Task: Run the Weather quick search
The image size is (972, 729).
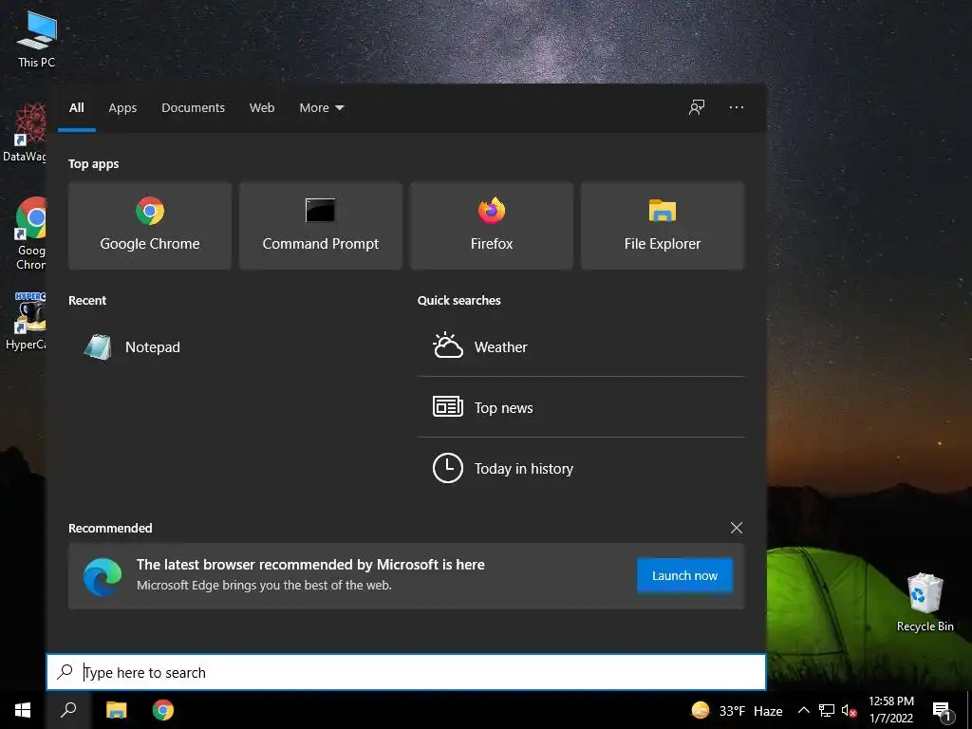Action: click(x=581, y=347)
